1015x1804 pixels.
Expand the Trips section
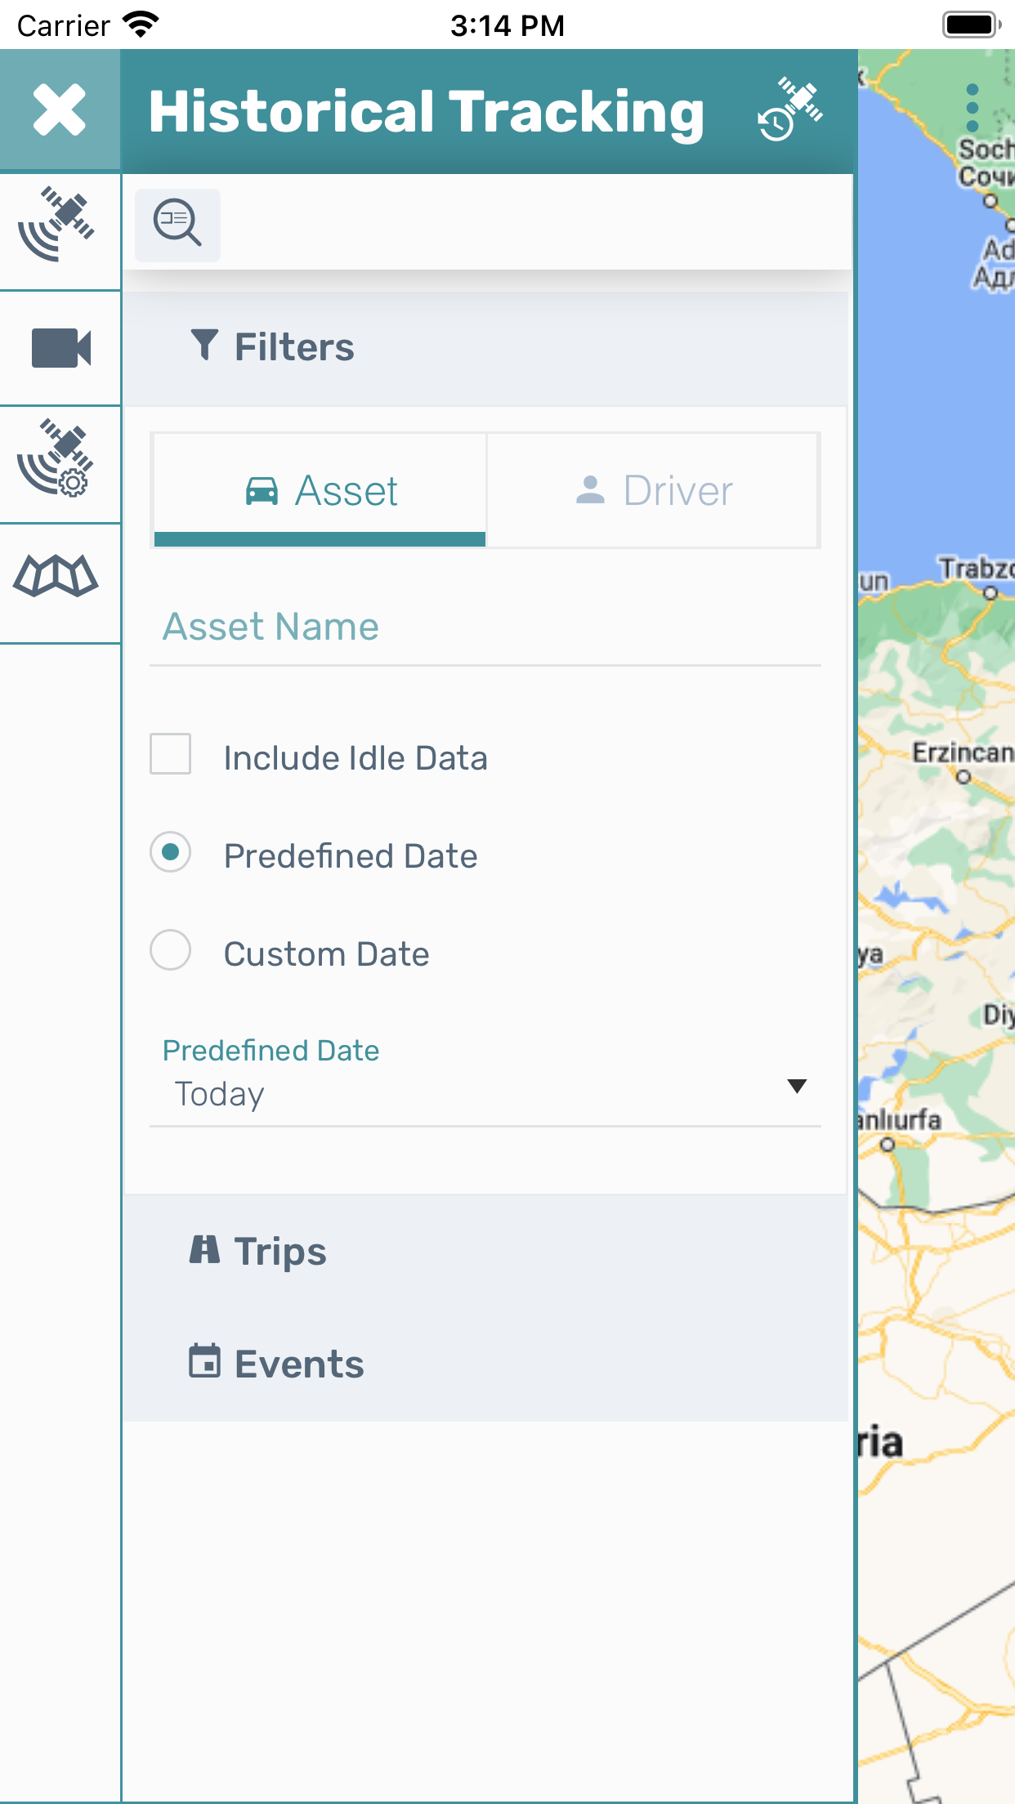tap(484, 1251)
